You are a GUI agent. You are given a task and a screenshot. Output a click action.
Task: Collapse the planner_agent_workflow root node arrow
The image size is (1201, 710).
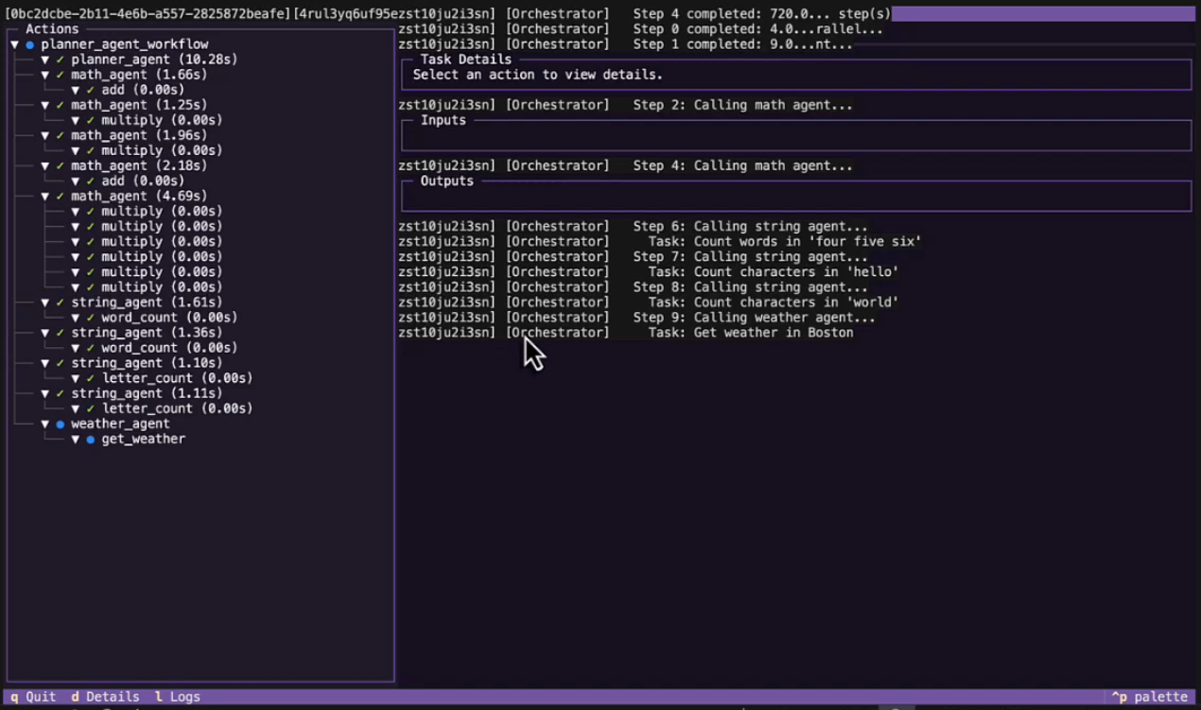click(x=15, y=44)
